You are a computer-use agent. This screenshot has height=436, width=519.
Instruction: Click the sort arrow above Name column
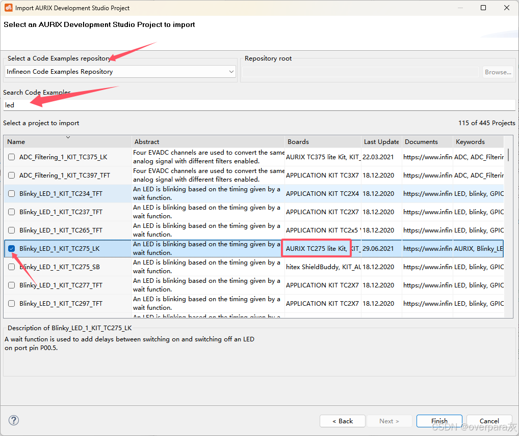pyautogui.click(x=68, y=137)
